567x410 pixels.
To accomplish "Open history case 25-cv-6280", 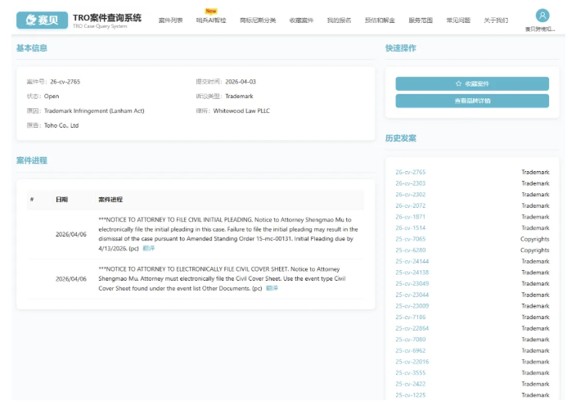I will point(411,250).
